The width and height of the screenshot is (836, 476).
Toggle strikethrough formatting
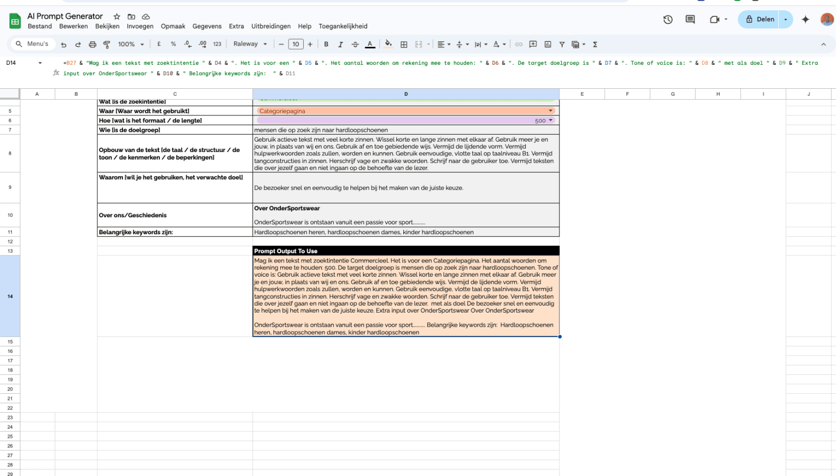tap(355, 45)
